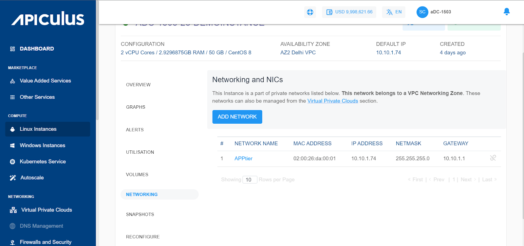Click the ADD NETWORK button
This screenshot has width=524, height=246.
tap(237, 117)
